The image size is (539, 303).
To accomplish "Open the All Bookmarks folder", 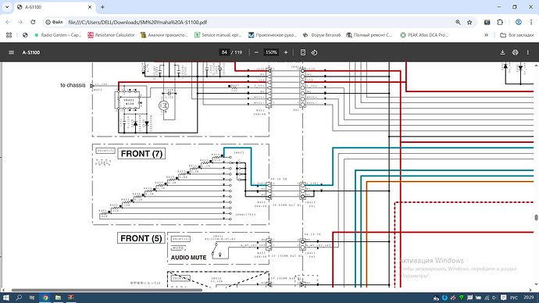I will pos(516,35).
